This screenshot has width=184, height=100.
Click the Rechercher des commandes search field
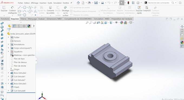pyautogui.click(x=159, y=3)
